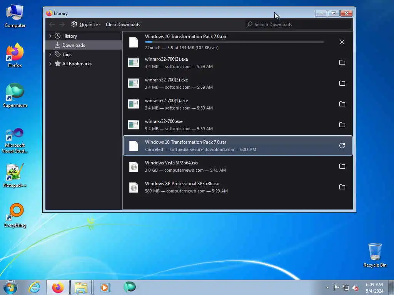Select the Notepad++ desktop shortcut

coord(15,175)
